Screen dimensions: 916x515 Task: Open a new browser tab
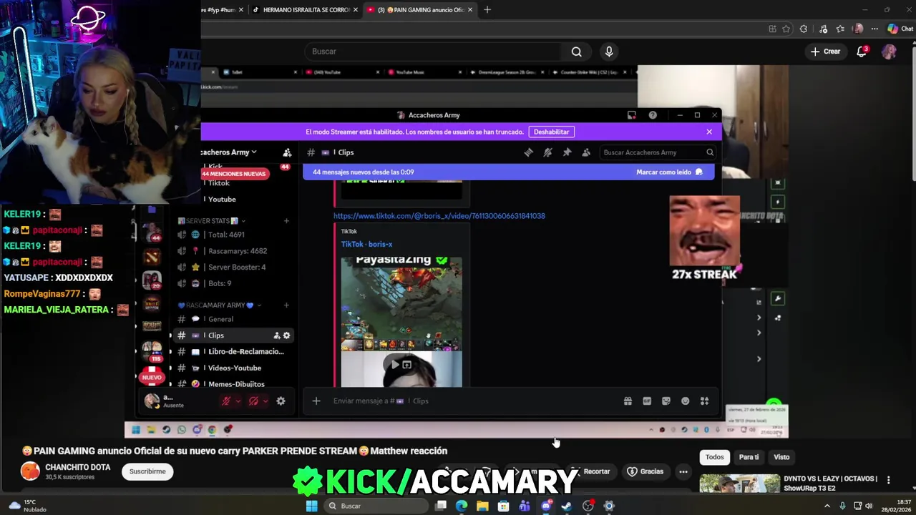point(487,10)
